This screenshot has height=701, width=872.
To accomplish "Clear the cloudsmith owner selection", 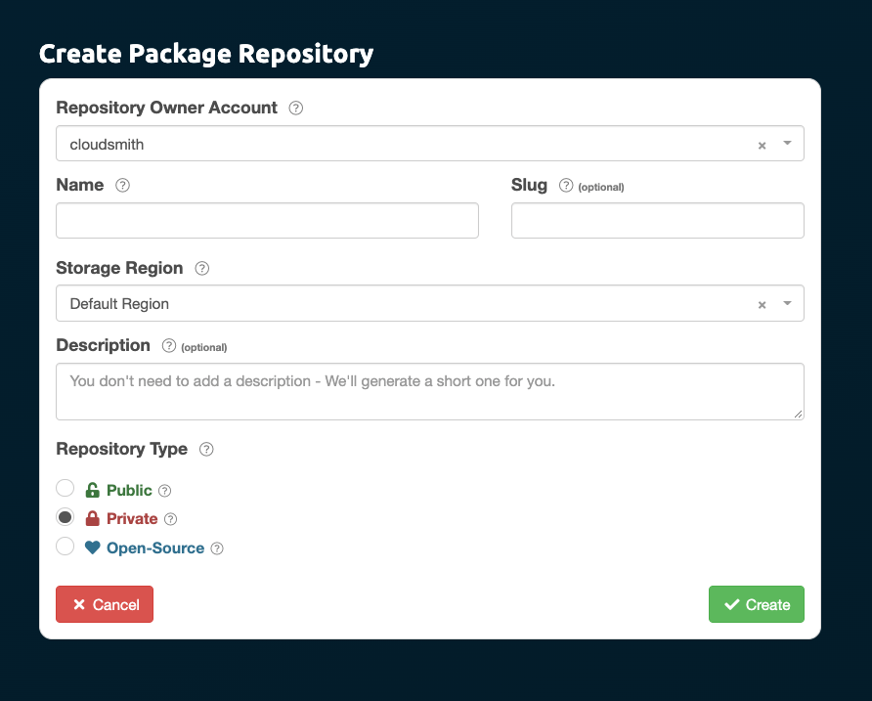I will point(762,143).
